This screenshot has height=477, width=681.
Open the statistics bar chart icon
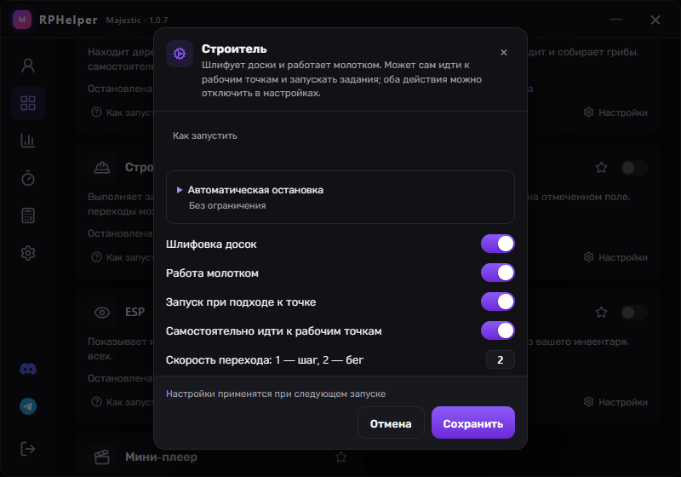pyautogui.click(x=28, y=141)
